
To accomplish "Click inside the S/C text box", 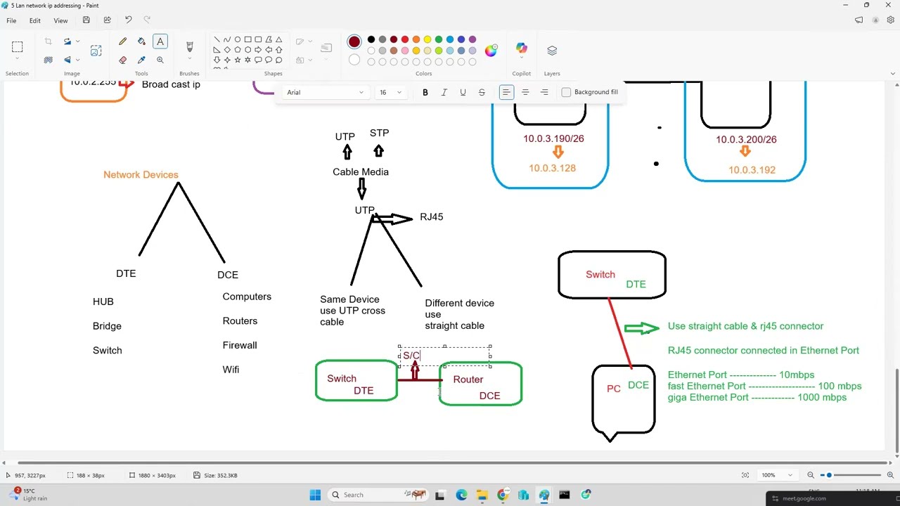I will pos(444,356).
